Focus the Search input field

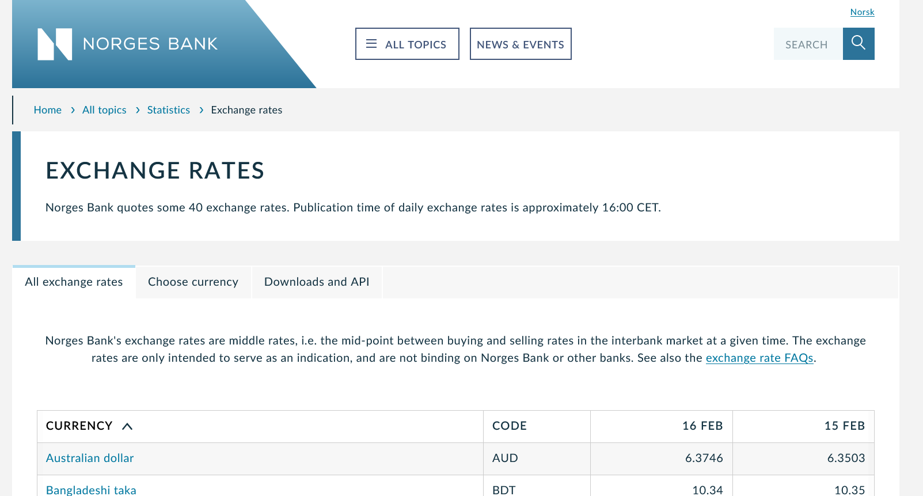click(807, 44)
